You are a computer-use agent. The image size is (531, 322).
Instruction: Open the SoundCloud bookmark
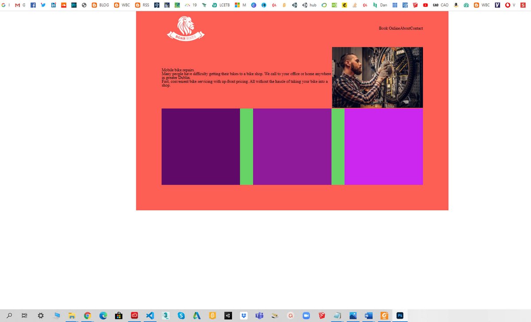point(63,5)
